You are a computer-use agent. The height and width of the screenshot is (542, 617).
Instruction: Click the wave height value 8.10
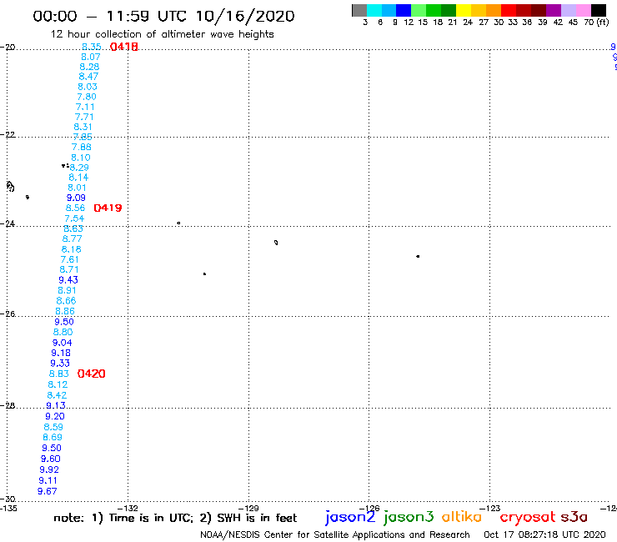(81, 158)
